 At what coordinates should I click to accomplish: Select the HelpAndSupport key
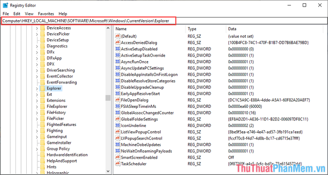62,161
